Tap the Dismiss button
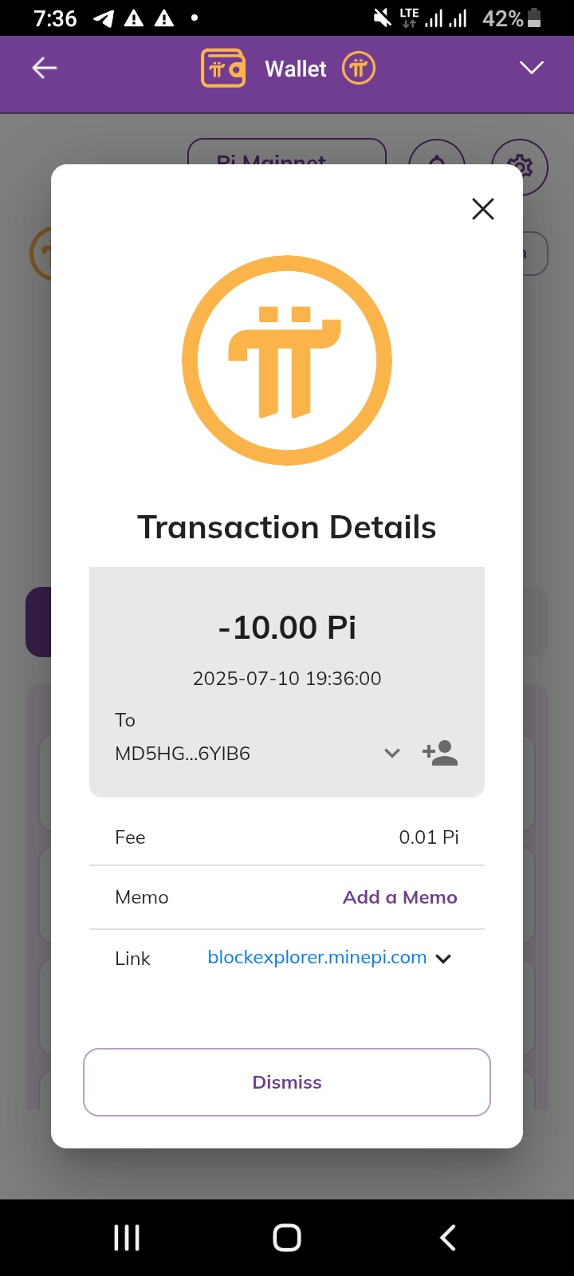The height and width of the screenshot is (1276, 574). coord(287,1082)
